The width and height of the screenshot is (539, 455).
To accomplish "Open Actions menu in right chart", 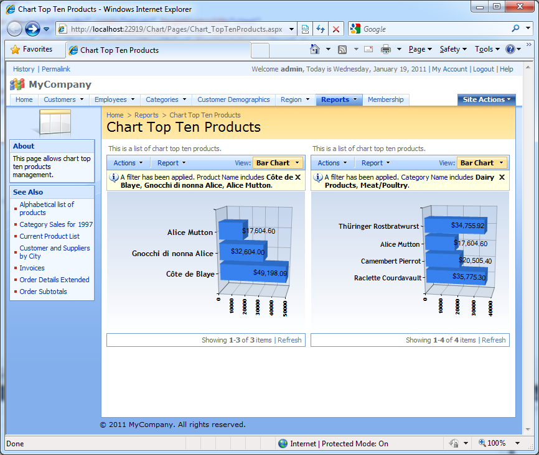I will [332, 163].
